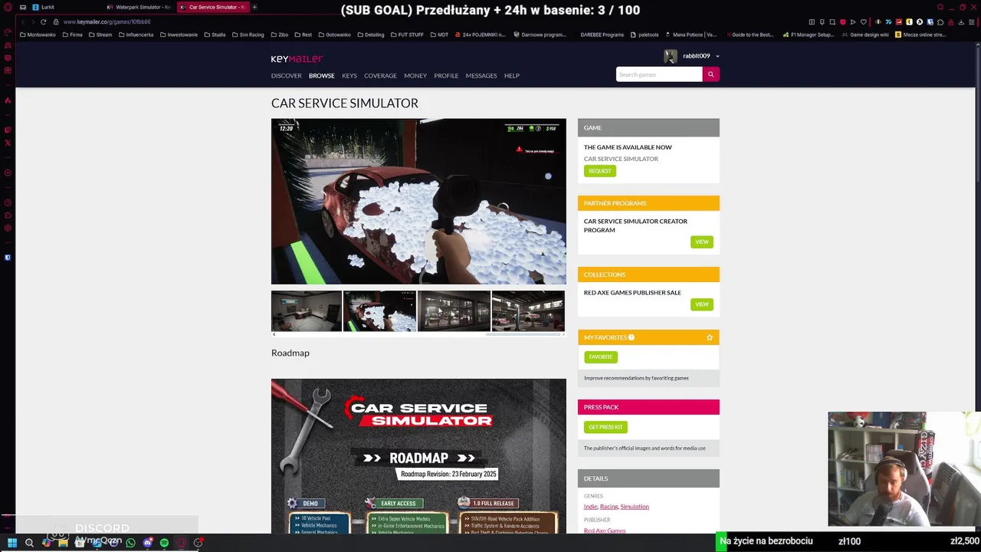Open the FUT STUFF bookmarks folder
981x552 pixels.
click(x=407, y=34)
